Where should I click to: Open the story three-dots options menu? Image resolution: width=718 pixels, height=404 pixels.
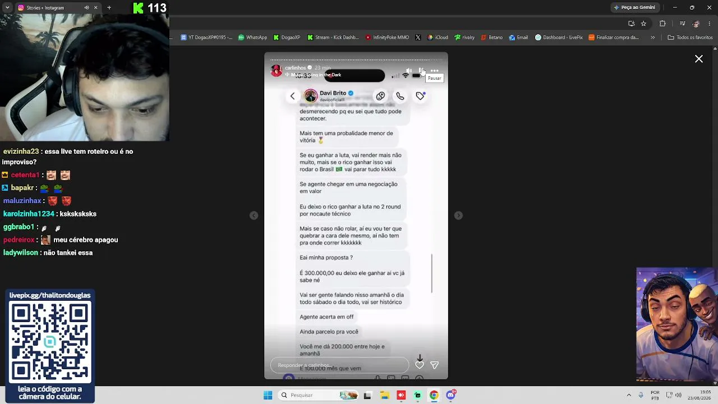(434, 71)
